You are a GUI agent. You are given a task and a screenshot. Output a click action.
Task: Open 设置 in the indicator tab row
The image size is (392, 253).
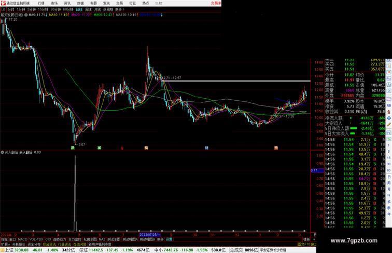(169, 239)
